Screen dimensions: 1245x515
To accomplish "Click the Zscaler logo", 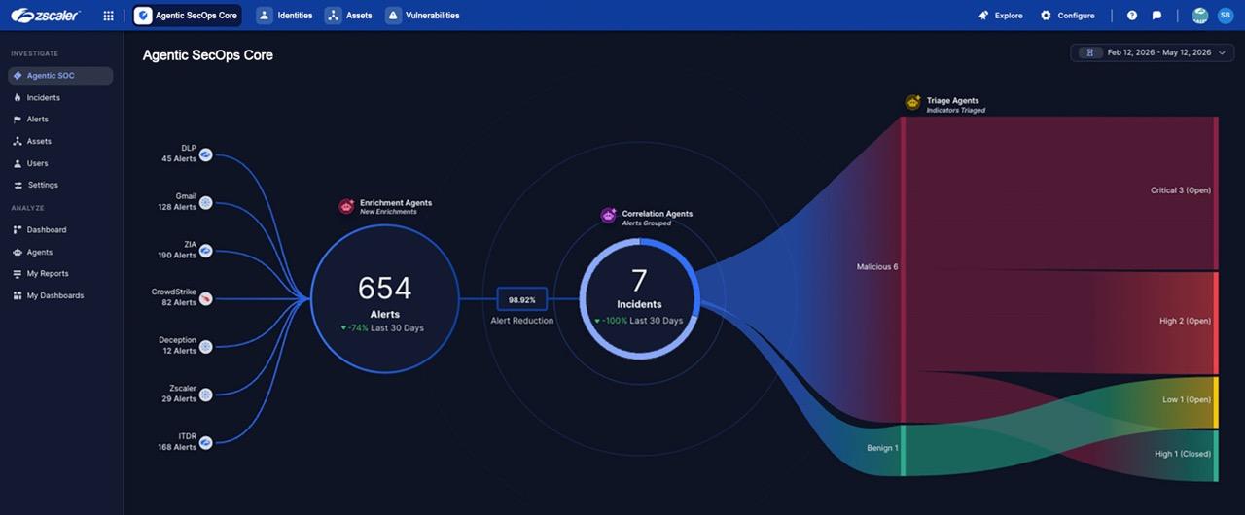I will click(46, 16).
